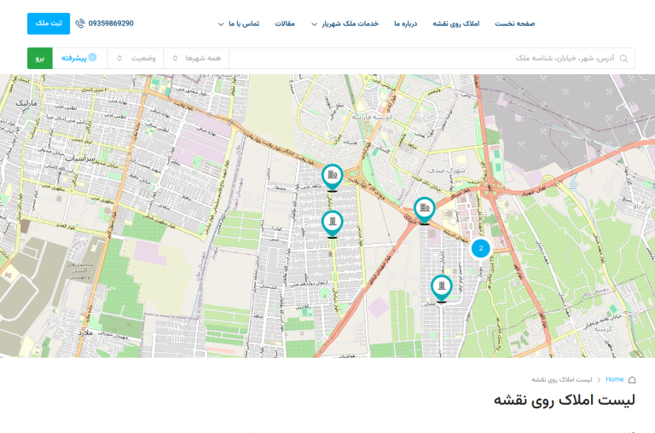Click the building pin directly below the topmost pin
This screenshot has height=433, width=655.
333,222
